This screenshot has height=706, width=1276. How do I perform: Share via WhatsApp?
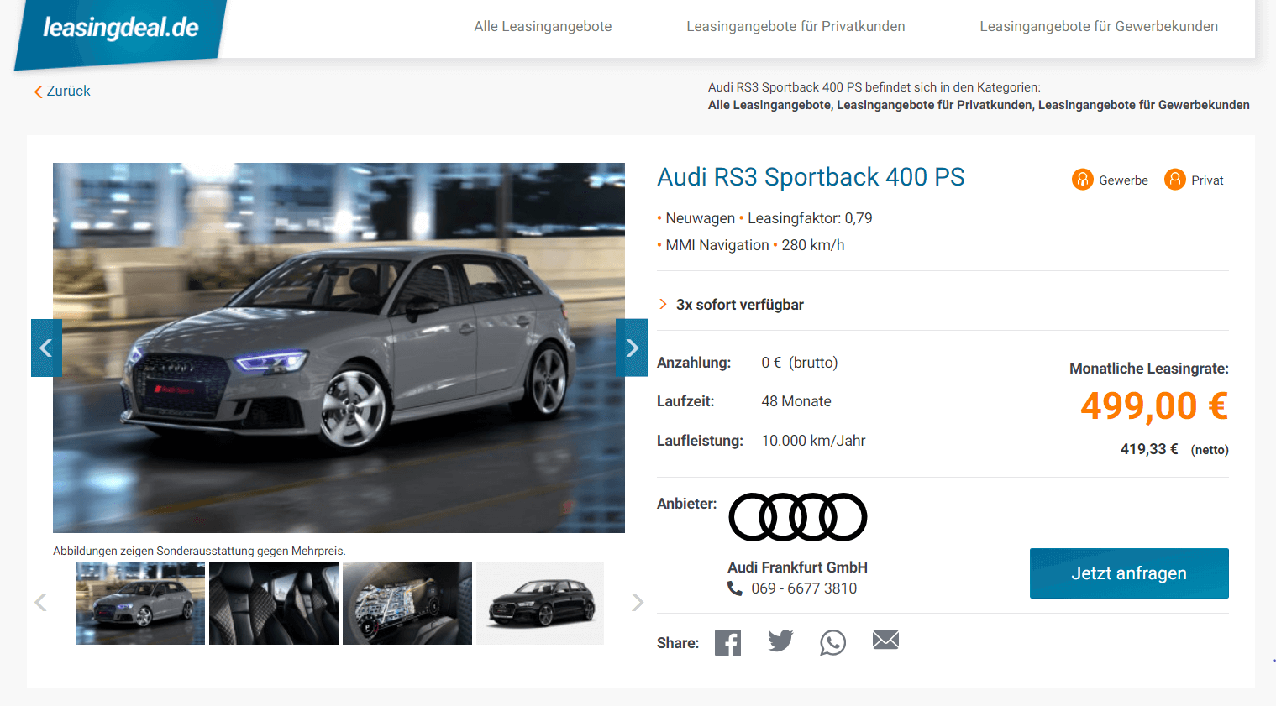[x=832, y=643]
